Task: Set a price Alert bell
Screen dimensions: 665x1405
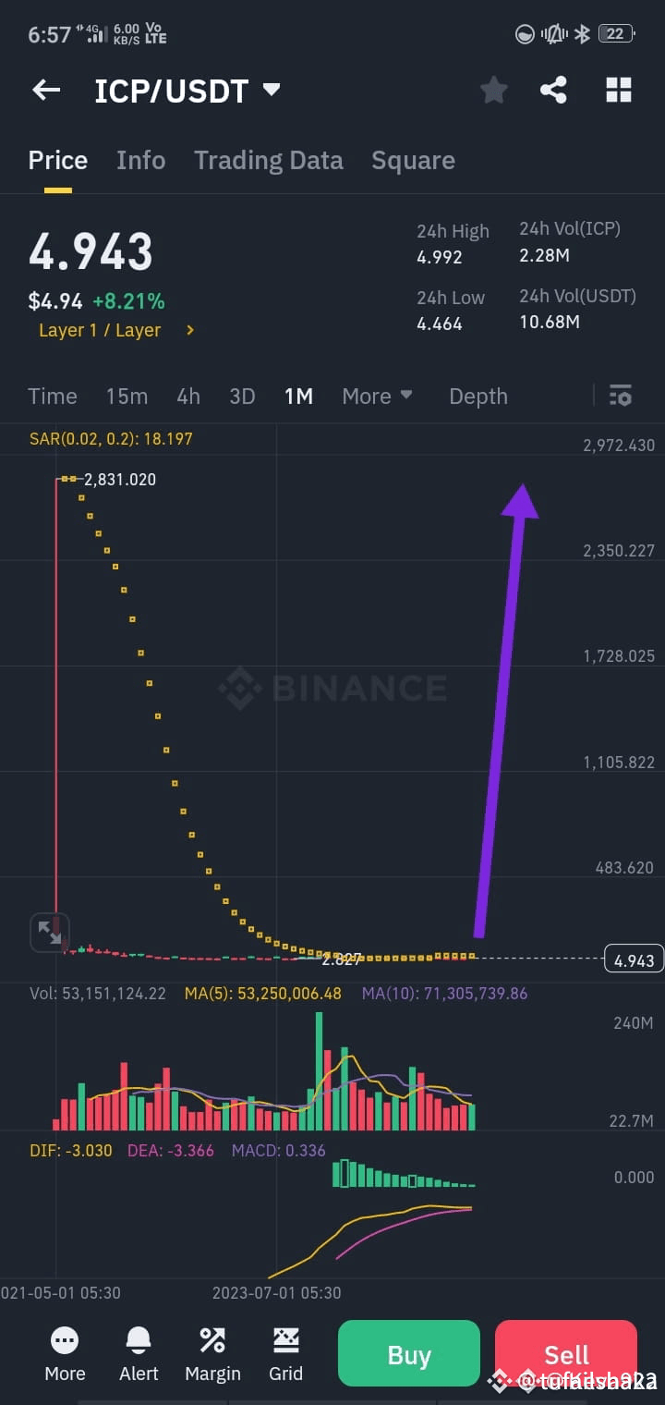Action: pos(139,1354)
